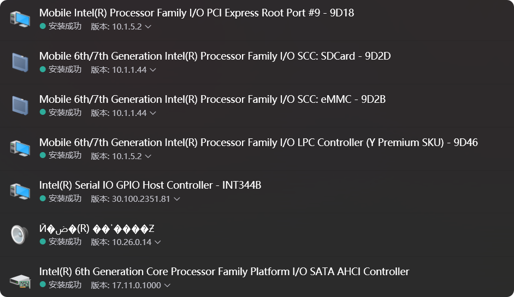Expand version 10.1.5.2 dropdown for Root Port #9
This screenshot has height=297, width=514.
click(x=148, y=26)
